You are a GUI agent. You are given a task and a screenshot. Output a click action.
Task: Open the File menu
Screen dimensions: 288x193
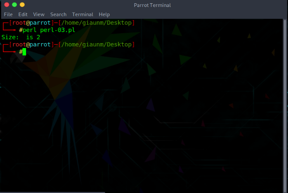(x=8, y=14)
